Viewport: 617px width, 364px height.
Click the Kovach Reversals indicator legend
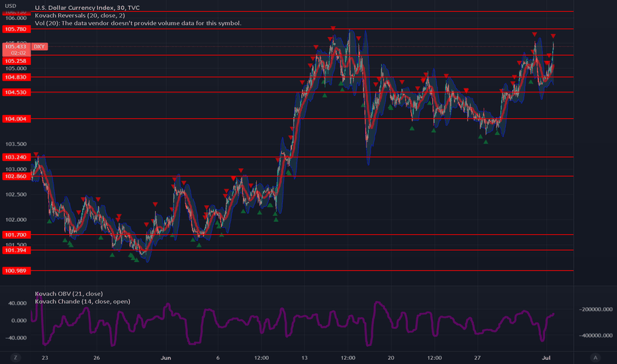[80, 15]
